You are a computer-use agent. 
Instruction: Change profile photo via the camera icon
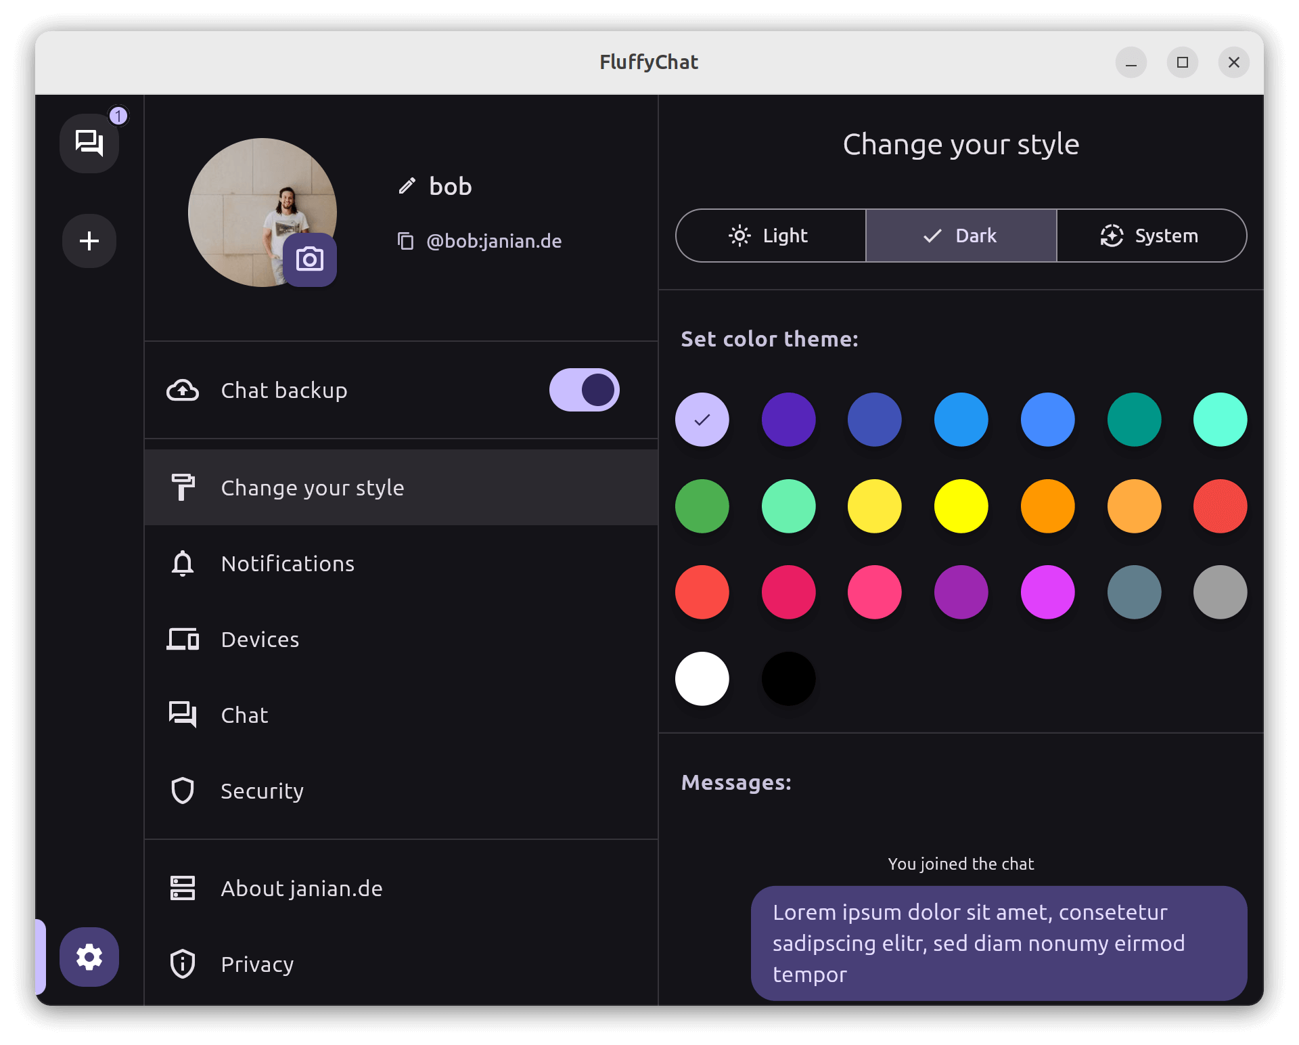tap(309, 259)
